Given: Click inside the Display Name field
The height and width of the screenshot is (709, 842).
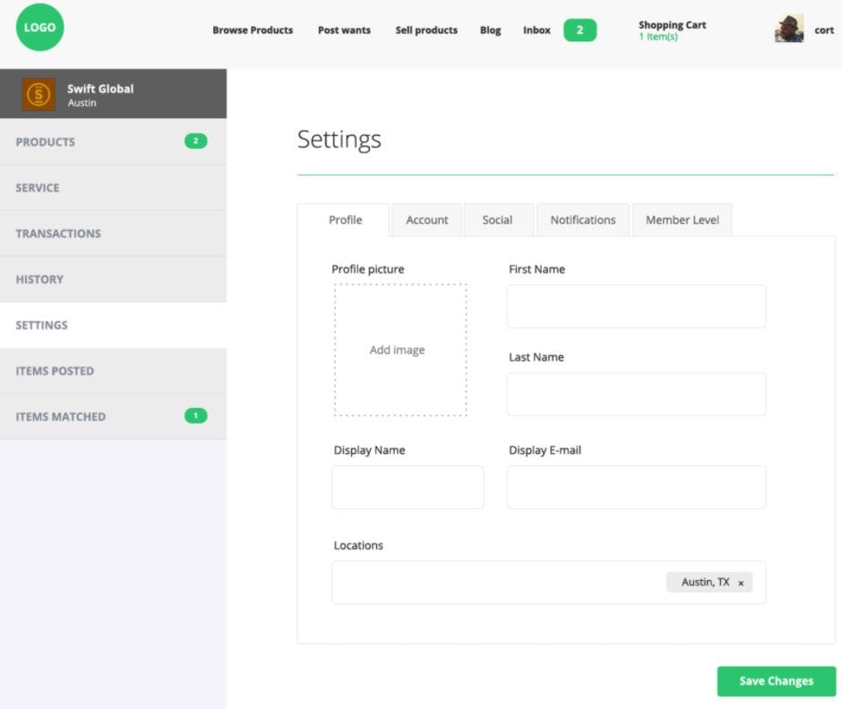Looking at the screenshot, I should [x=408, y=486].
